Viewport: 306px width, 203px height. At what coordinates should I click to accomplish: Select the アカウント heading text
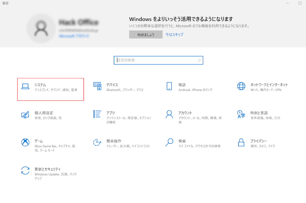pyautogui.click(x=185, y=113)
